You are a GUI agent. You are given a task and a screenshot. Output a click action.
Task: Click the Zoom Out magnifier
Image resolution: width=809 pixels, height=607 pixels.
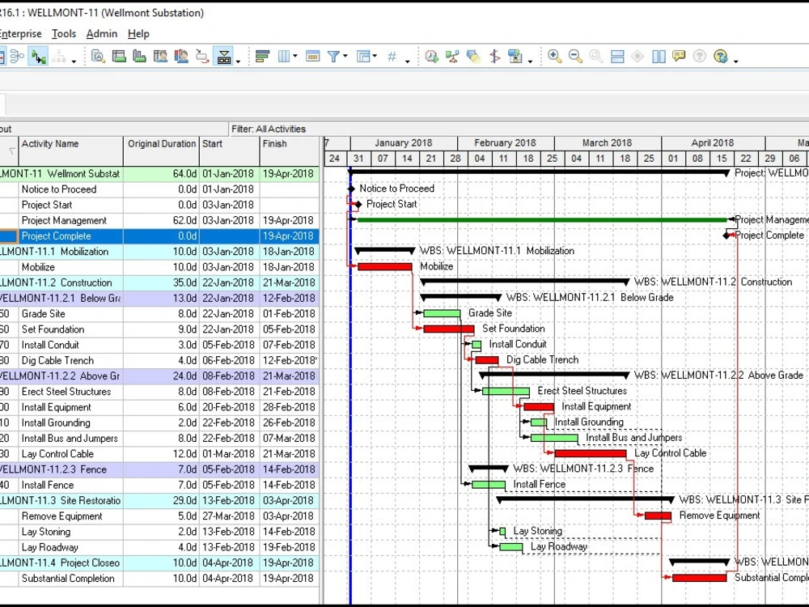coord(575,57)
